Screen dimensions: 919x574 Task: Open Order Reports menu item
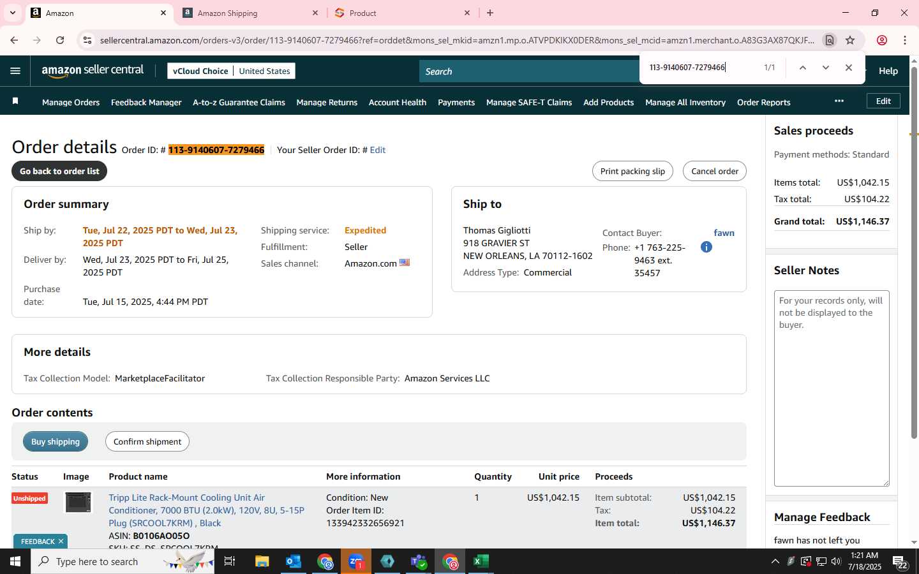point(763,102)
